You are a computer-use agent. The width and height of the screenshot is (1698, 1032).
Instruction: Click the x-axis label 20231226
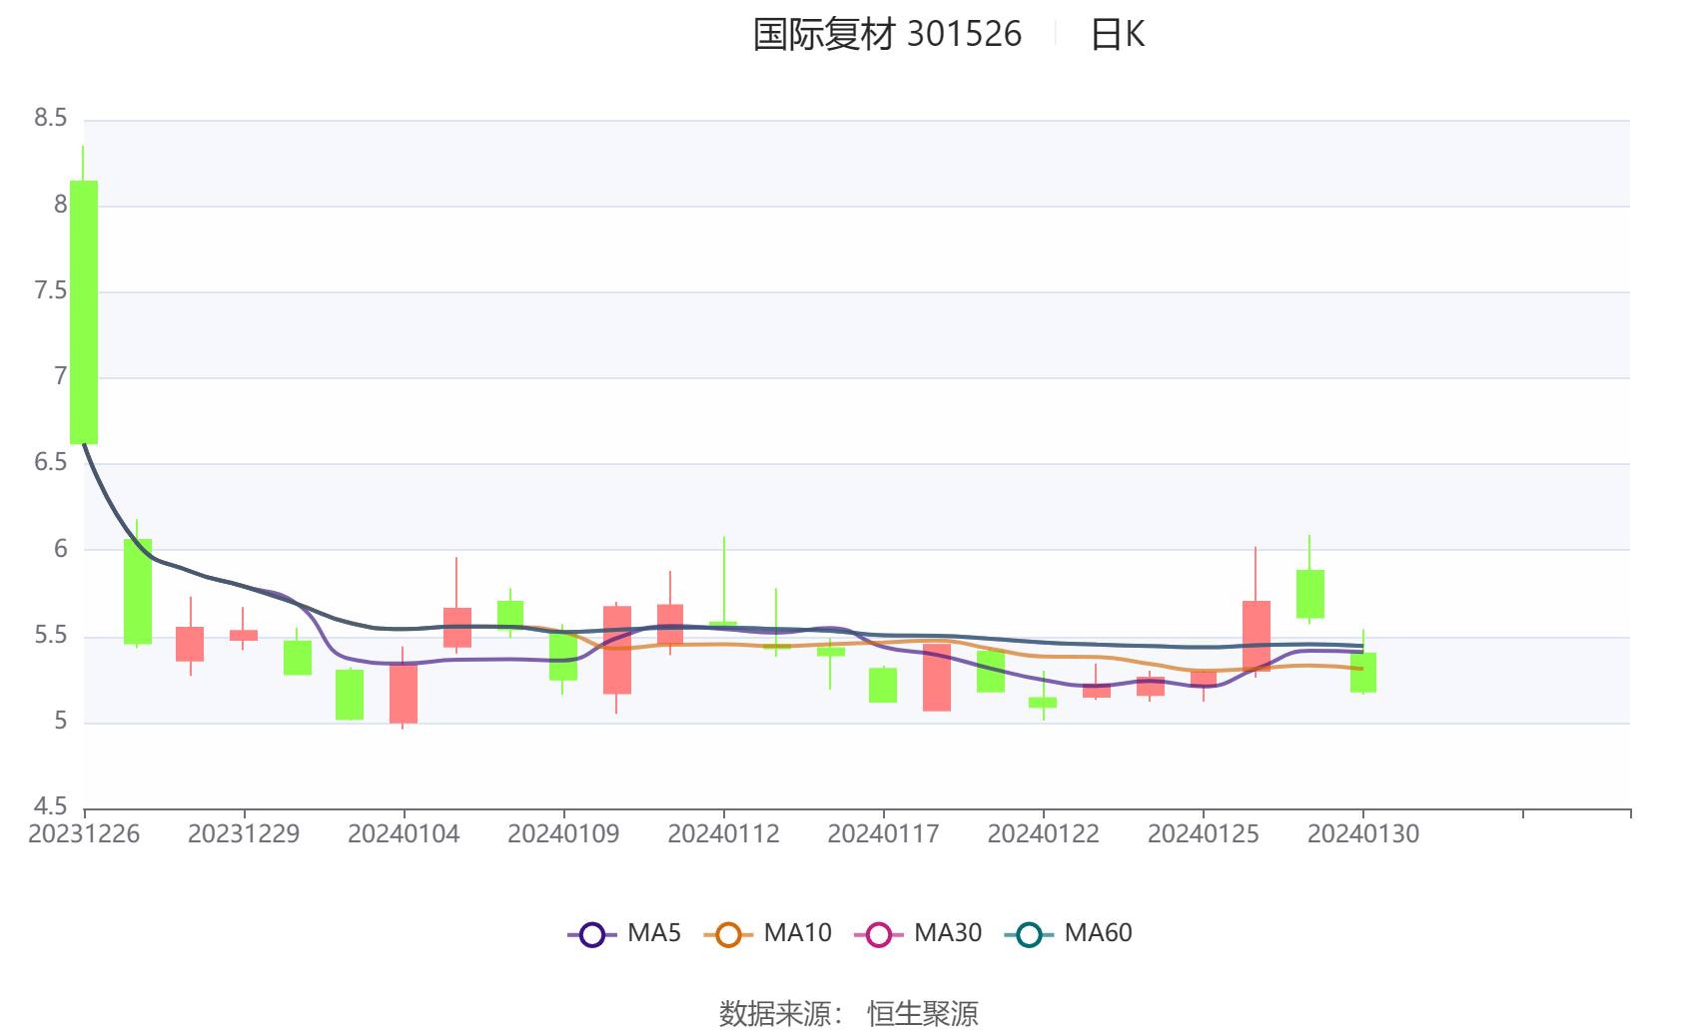pyautogui.click(x=84, y=834)
